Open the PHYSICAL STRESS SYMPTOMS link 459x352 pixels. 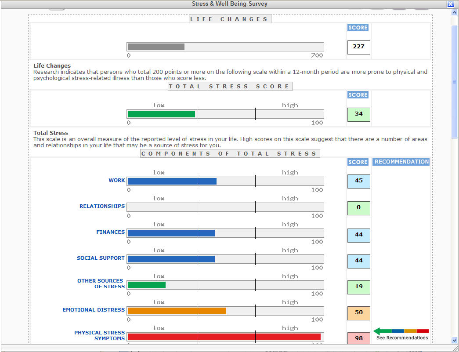click(x=100, y=336)
